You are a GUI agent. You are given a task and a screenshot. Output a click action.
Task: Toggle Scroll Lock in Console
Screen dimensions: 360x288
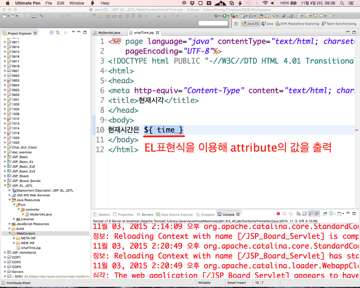click(304, 214)
